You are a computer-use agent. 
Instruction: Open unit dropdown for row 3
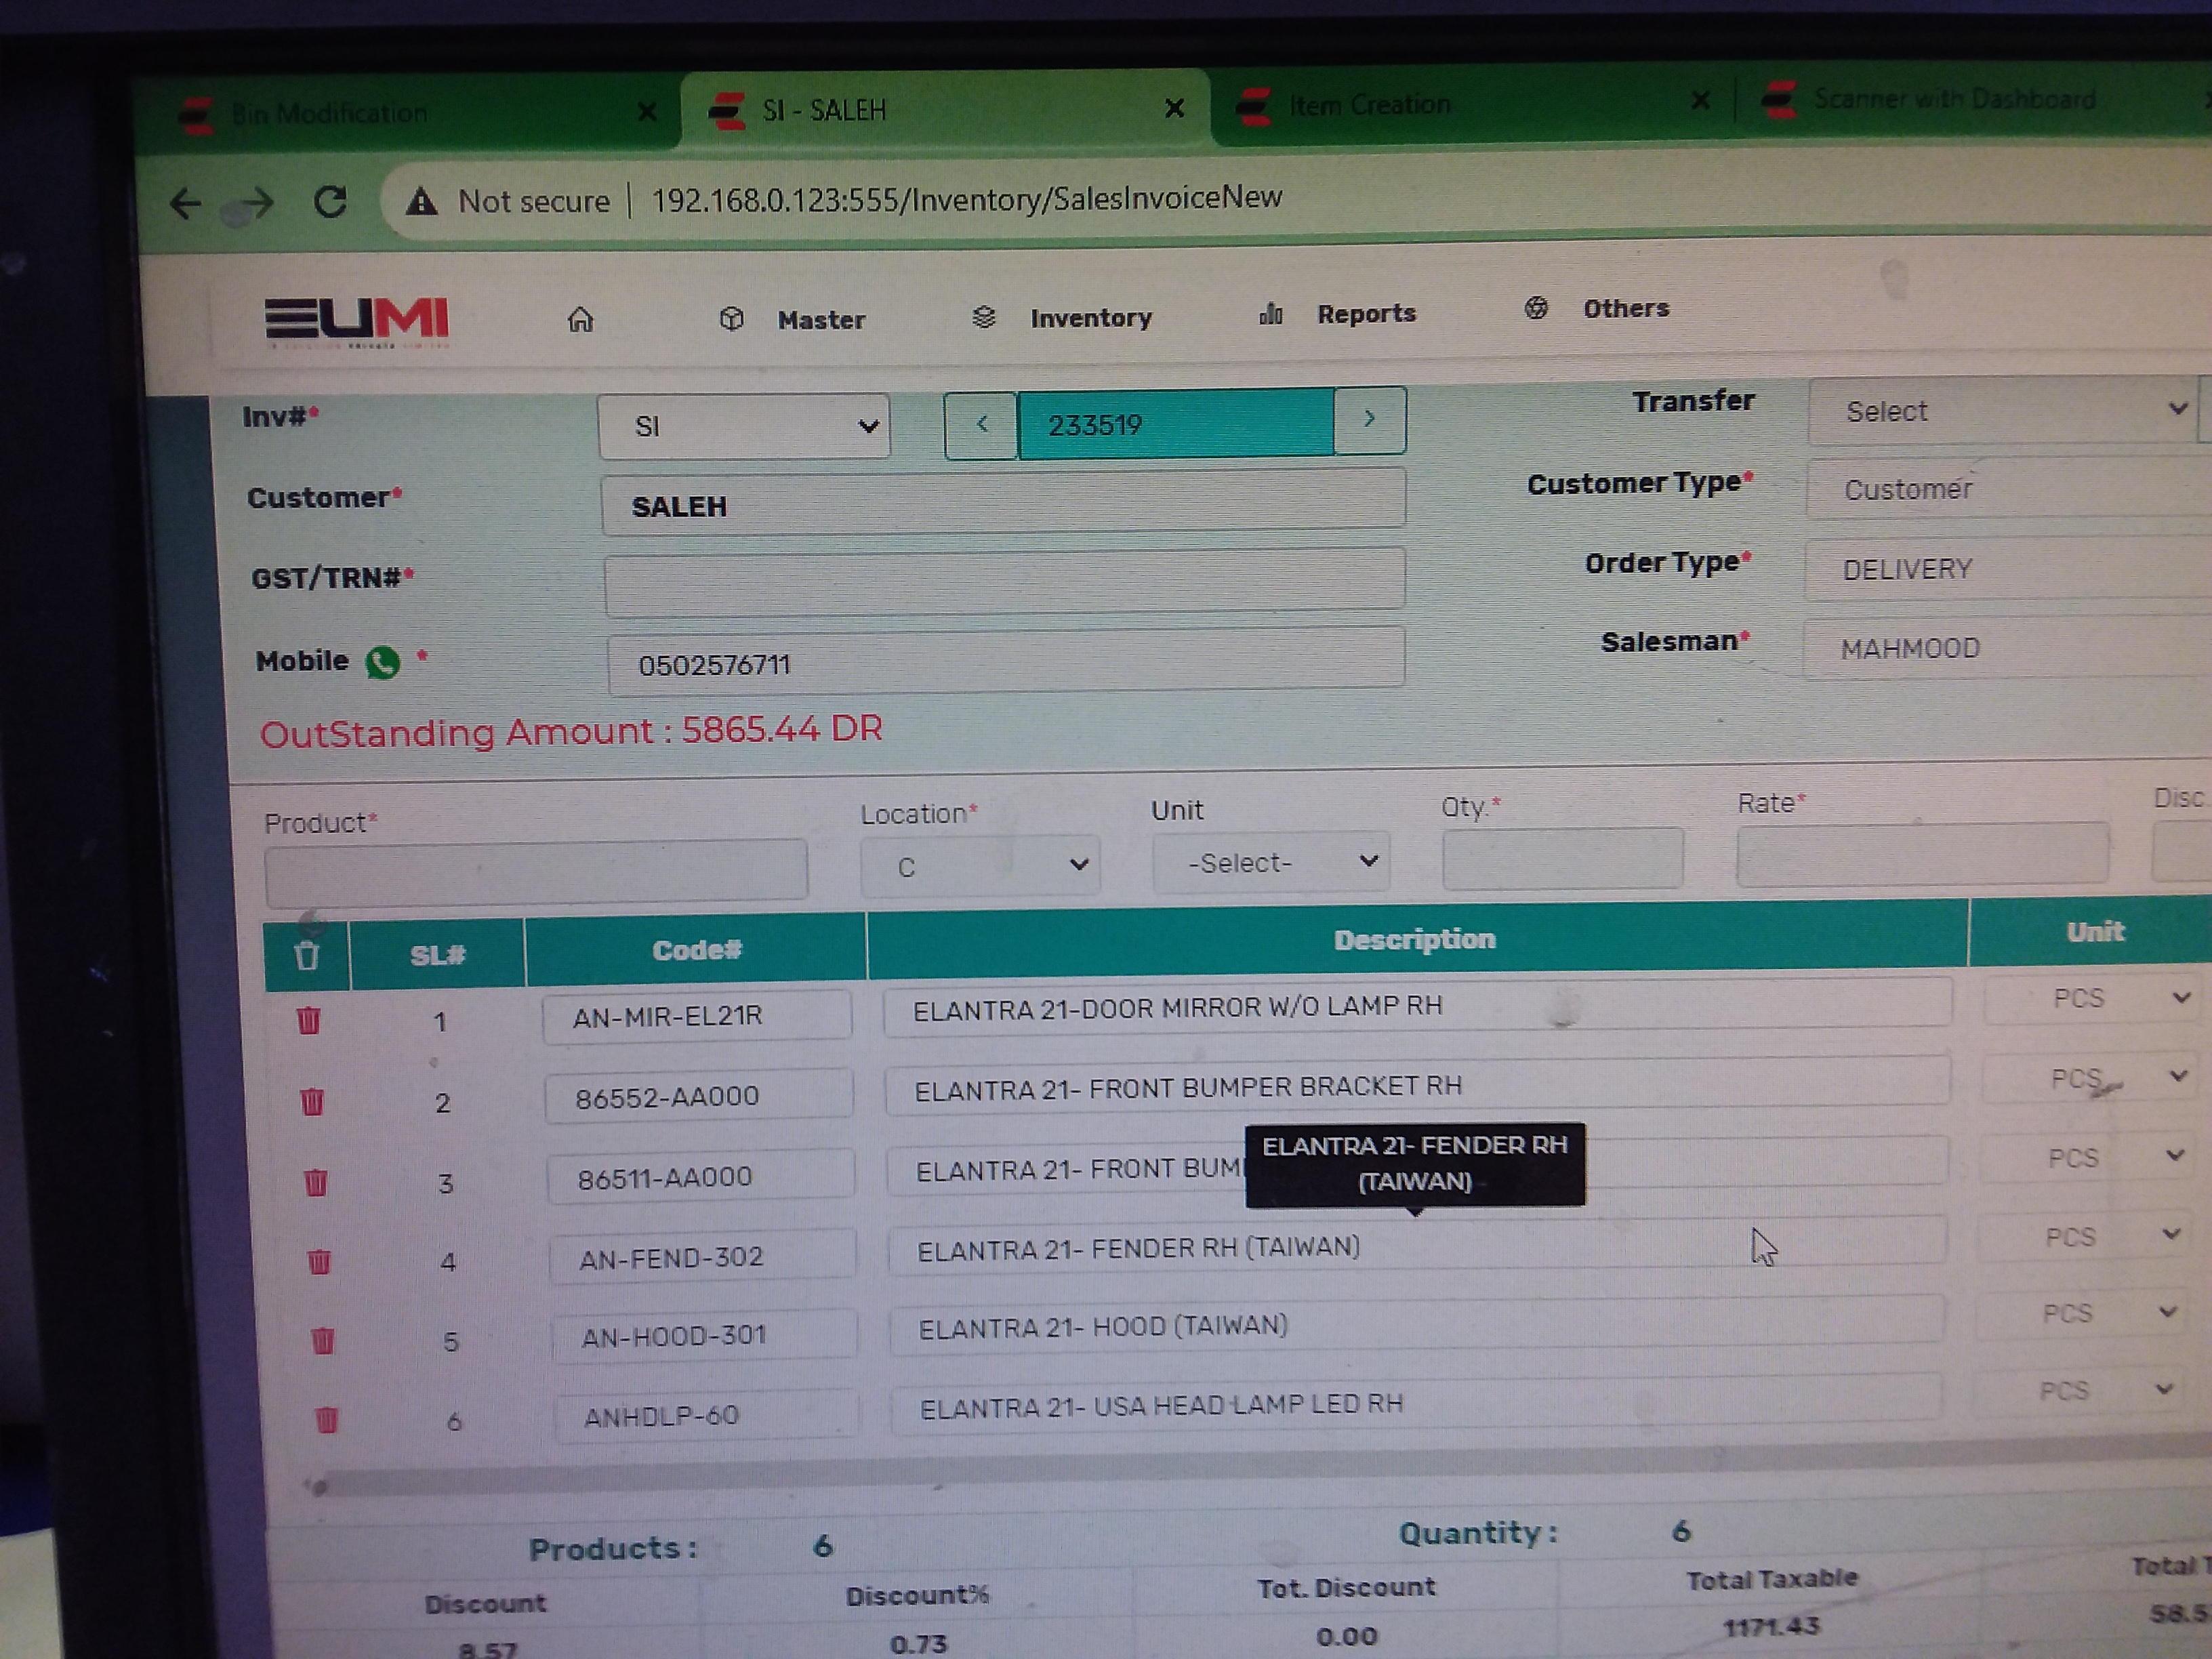tap(2086, 1157)
